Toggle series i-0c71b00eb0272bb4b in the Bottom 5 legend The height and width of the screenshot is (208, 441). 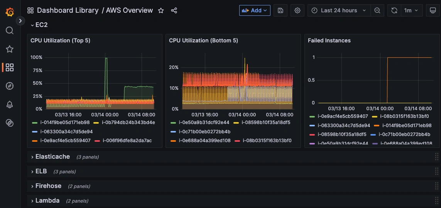[204, 131]
